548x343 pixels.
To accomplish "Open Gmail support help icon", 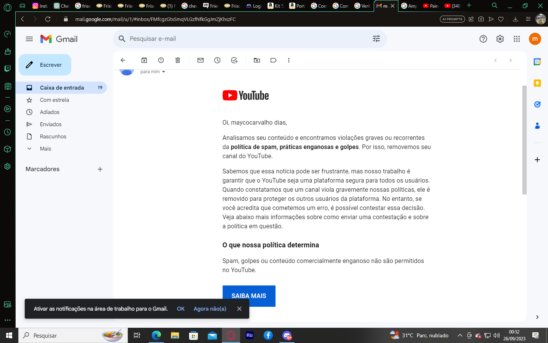I will [483, 39].
